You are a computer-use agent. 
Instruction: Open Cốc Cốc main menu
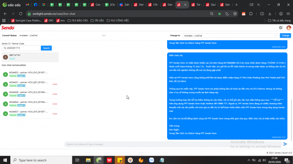click(x=288, y=14)
